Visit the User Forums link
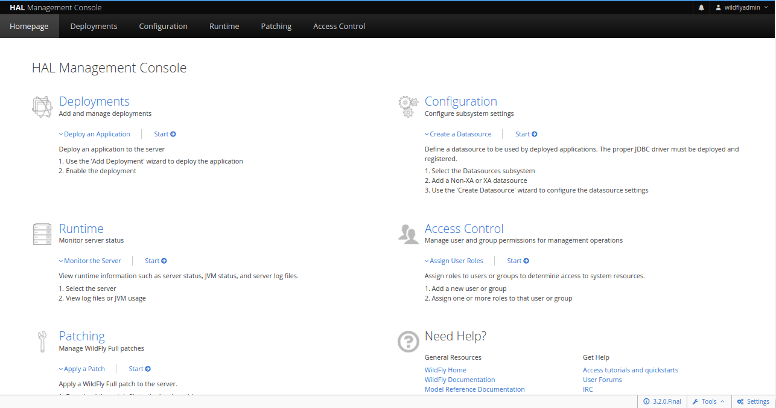The width and height of the screenshot is (776, 408). [602, 380]
